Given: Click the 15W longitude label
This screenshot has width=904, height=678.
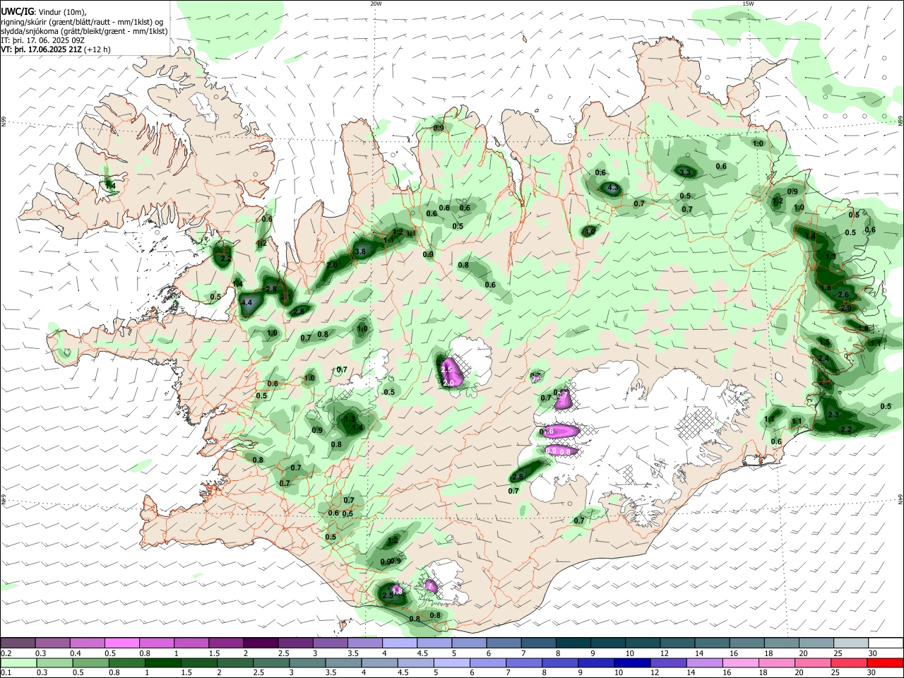Looking at the screenshot, I should coord(747,4).
